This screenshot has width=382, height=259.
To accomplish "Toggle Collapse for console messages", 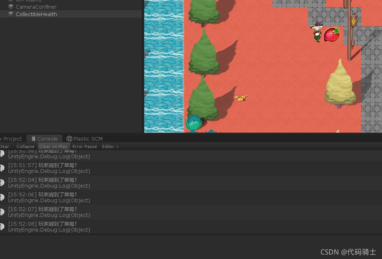I will coord(25,146).
